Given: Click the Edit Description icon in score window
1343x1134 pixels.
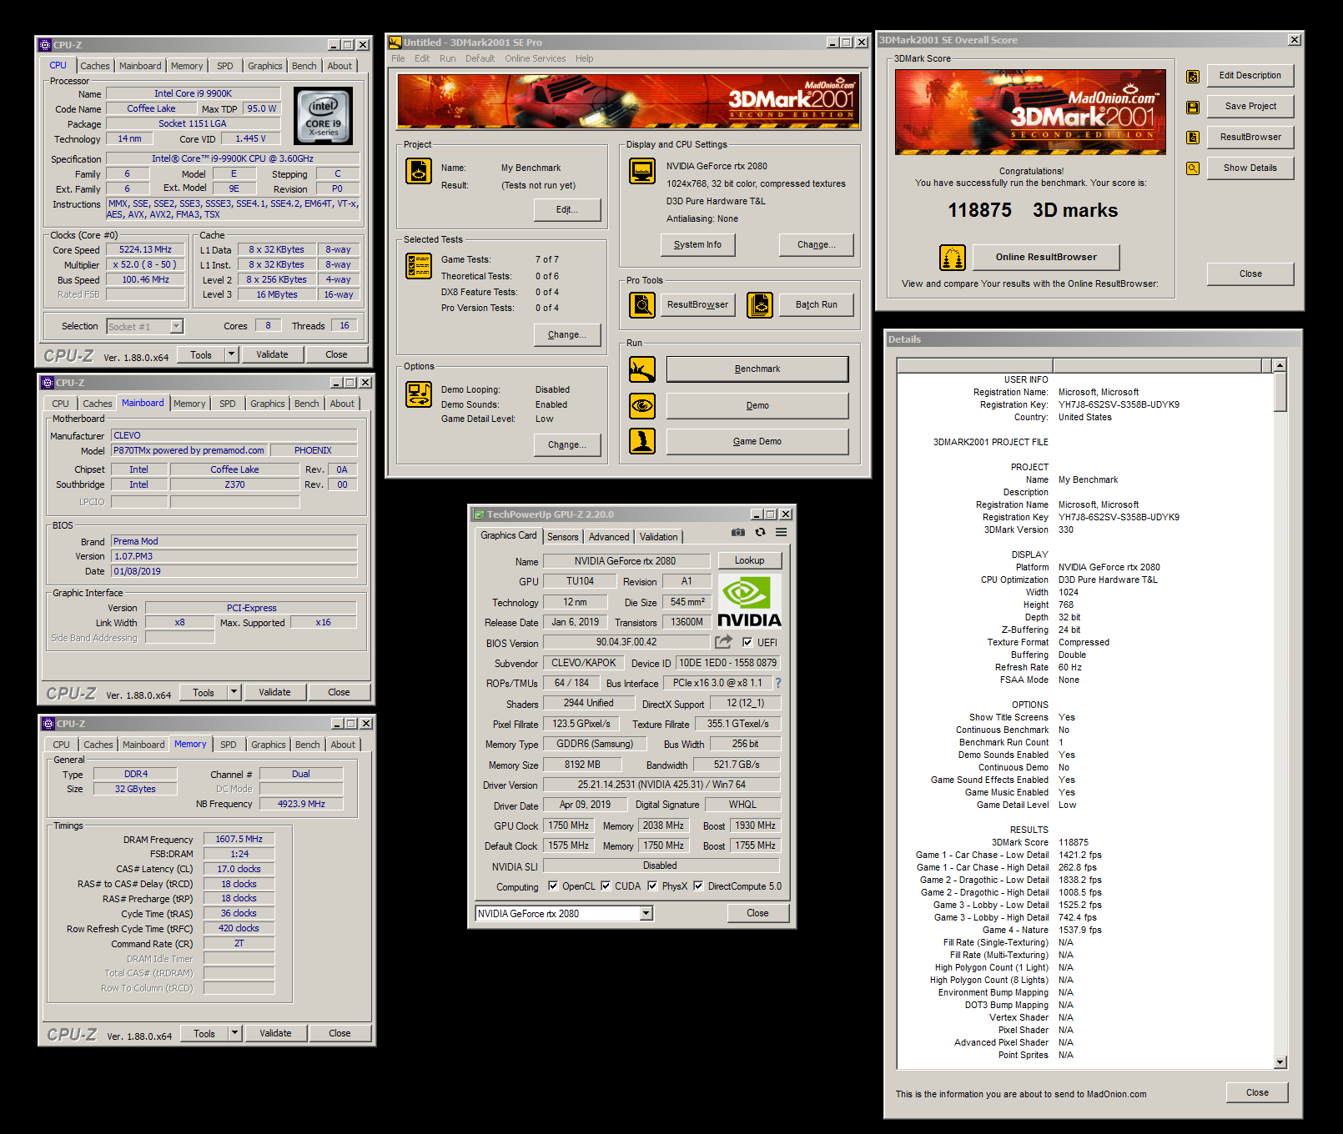Looking at the screenshot, I should click(1193, 77).
